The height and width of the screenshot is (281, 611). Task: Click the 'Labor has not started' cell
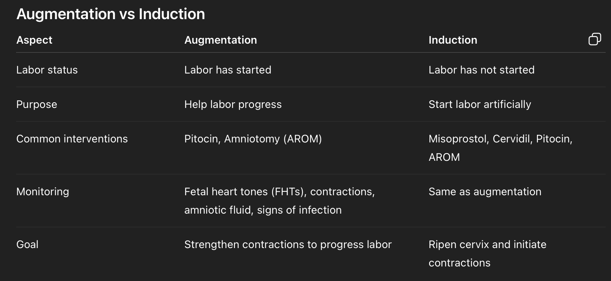[481, 70]
